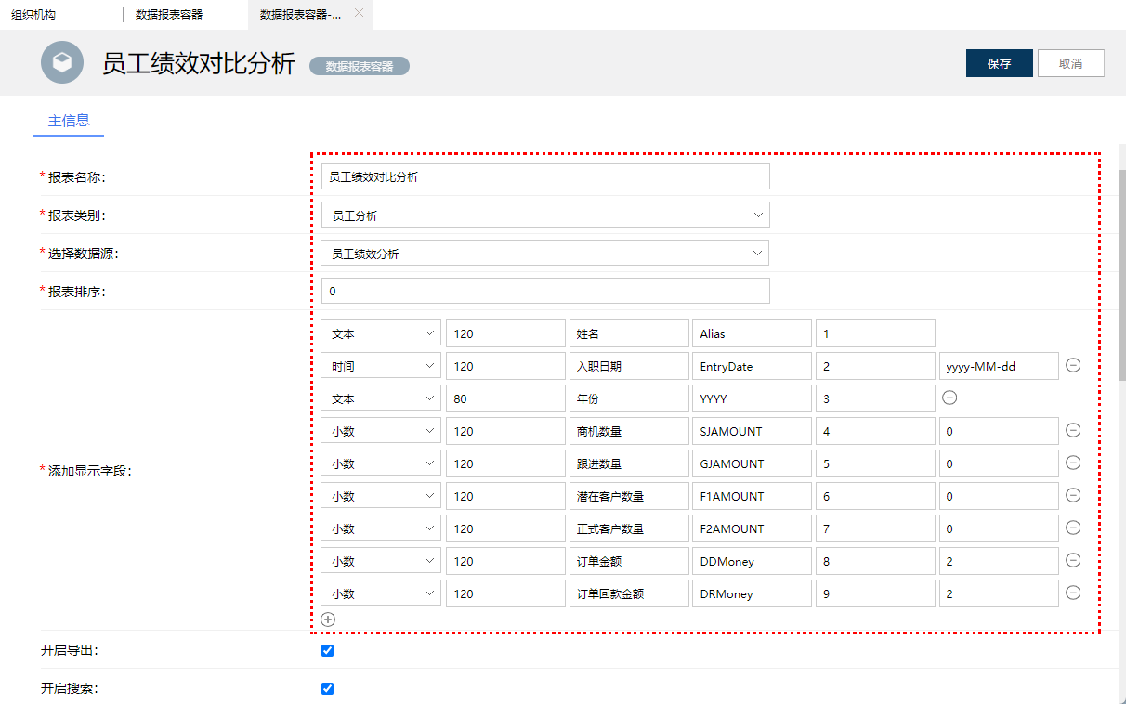This screenshot has height=704, width=1126.
Task: Add a new display field with the plus icon
Action: point(326,618)
